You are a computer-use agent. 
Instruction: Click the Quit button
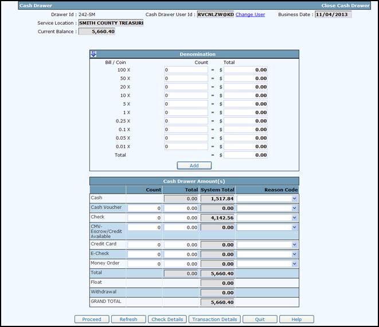[260, 319]
